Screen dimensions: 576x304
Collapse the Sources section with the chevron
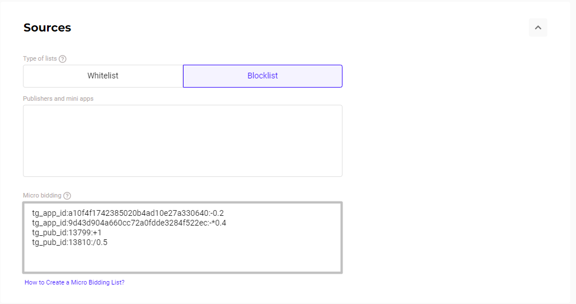[538, 27]
